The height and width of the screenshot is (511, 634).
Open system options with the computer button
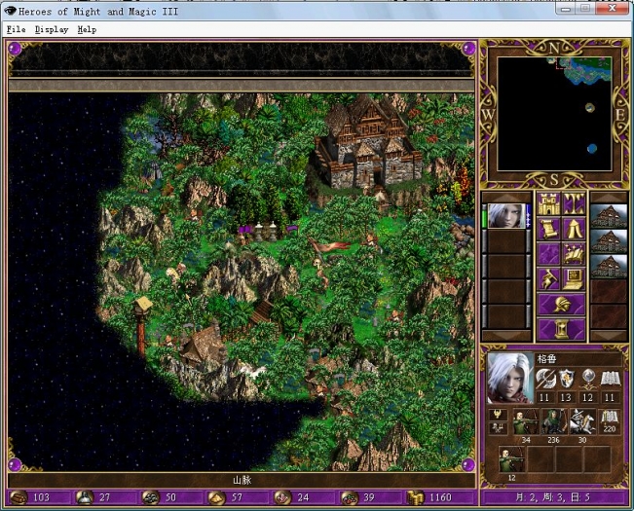click(574, 279)
